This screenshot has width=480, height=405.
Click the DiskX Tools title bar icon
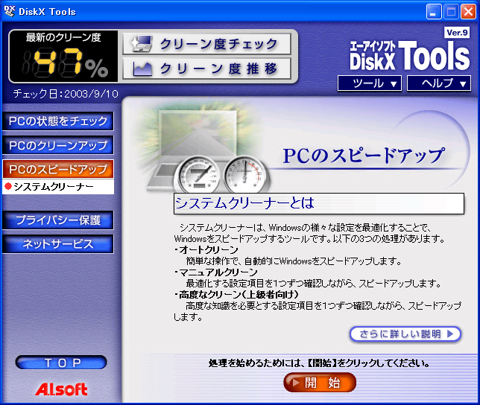[9, 11]
